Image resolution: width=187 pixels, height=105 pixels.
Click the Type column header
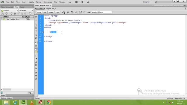pyautogui.click(x=30, y=17)
